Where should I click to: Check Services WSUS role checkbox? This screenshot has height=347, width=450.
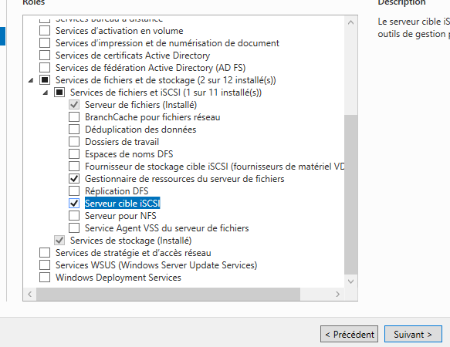45,265
